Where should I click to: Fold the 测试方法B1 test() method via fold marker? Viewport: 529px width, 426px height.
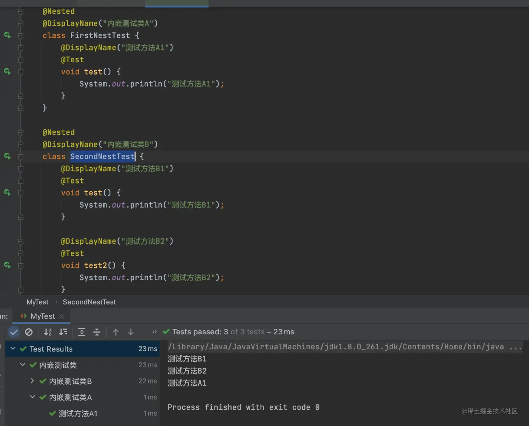21,193
